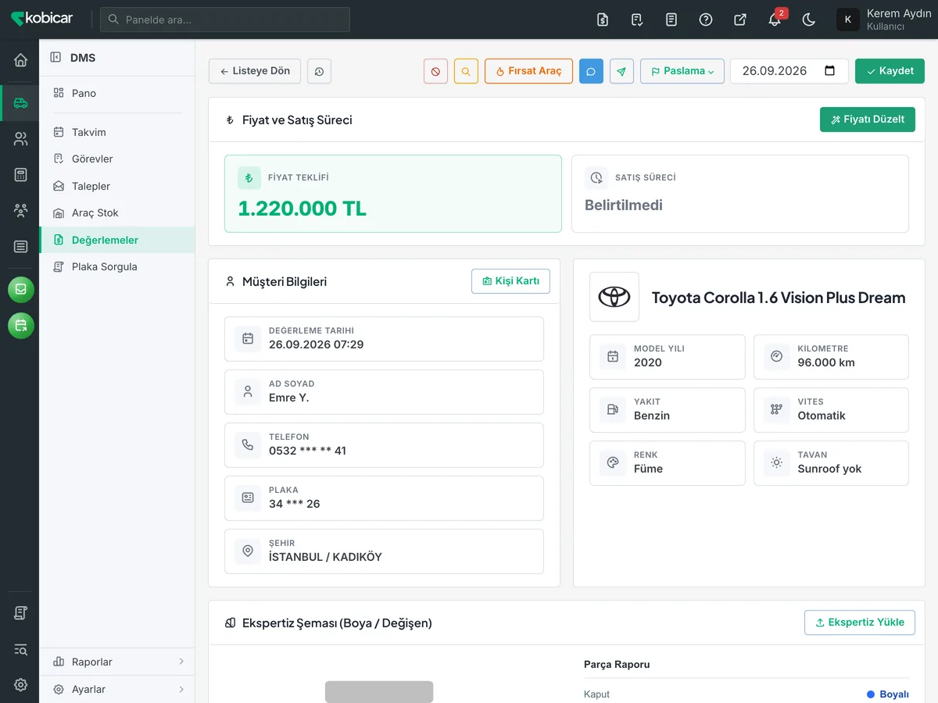The height and width of the screenshot is (703, 938).
Task: Click the Sunroof yok tavan value
Action: (829, 469)
